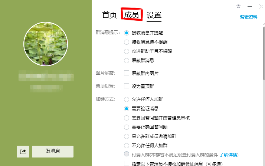
Task: Click the 编辑资料 link
Action: [248, 17]
